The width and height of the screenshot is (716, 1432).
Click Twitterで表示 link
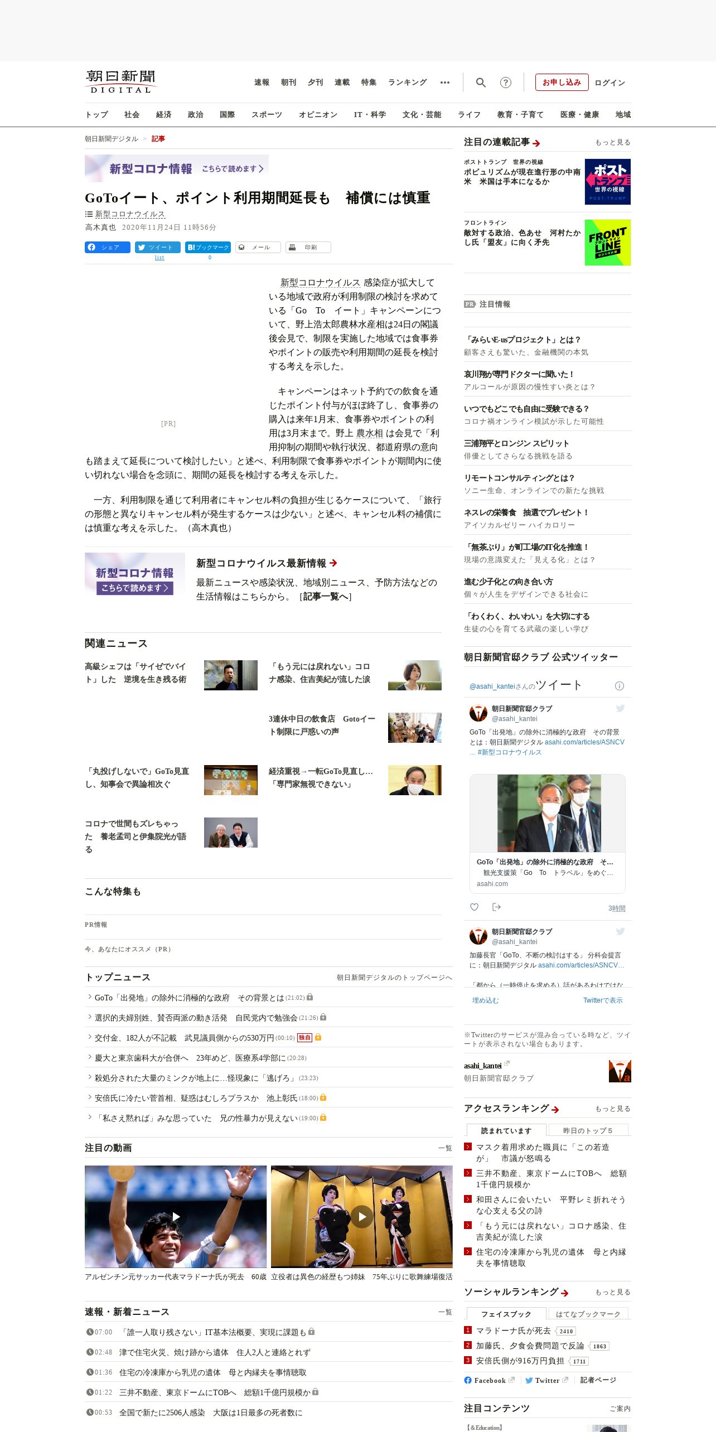coord(603,1000)
